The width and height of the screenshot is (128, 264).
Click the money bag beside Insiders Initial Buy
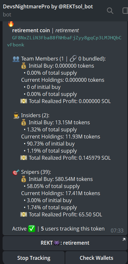click(24, 123)
